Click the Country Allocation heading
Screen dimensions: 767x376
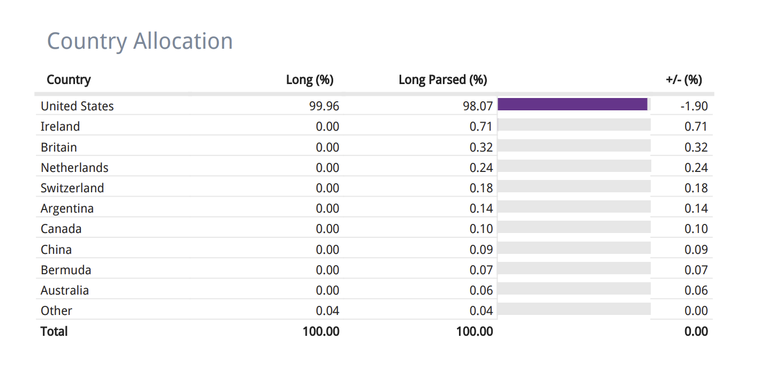click(x=140, y=41)
